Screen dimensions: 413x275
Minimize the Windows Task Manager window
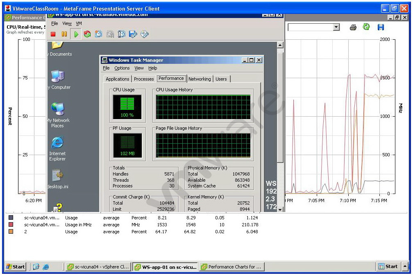point(245,60)
